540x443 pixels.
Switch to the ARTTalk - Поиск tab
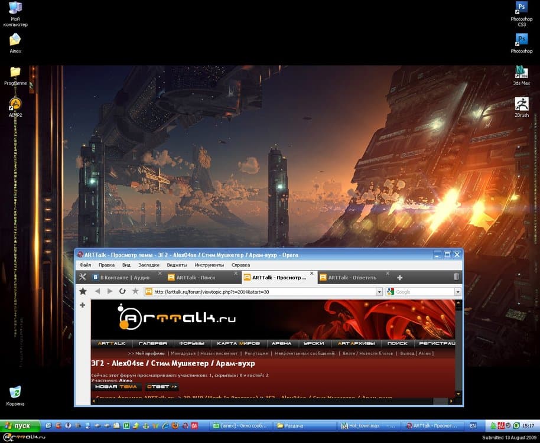(195, 277)
